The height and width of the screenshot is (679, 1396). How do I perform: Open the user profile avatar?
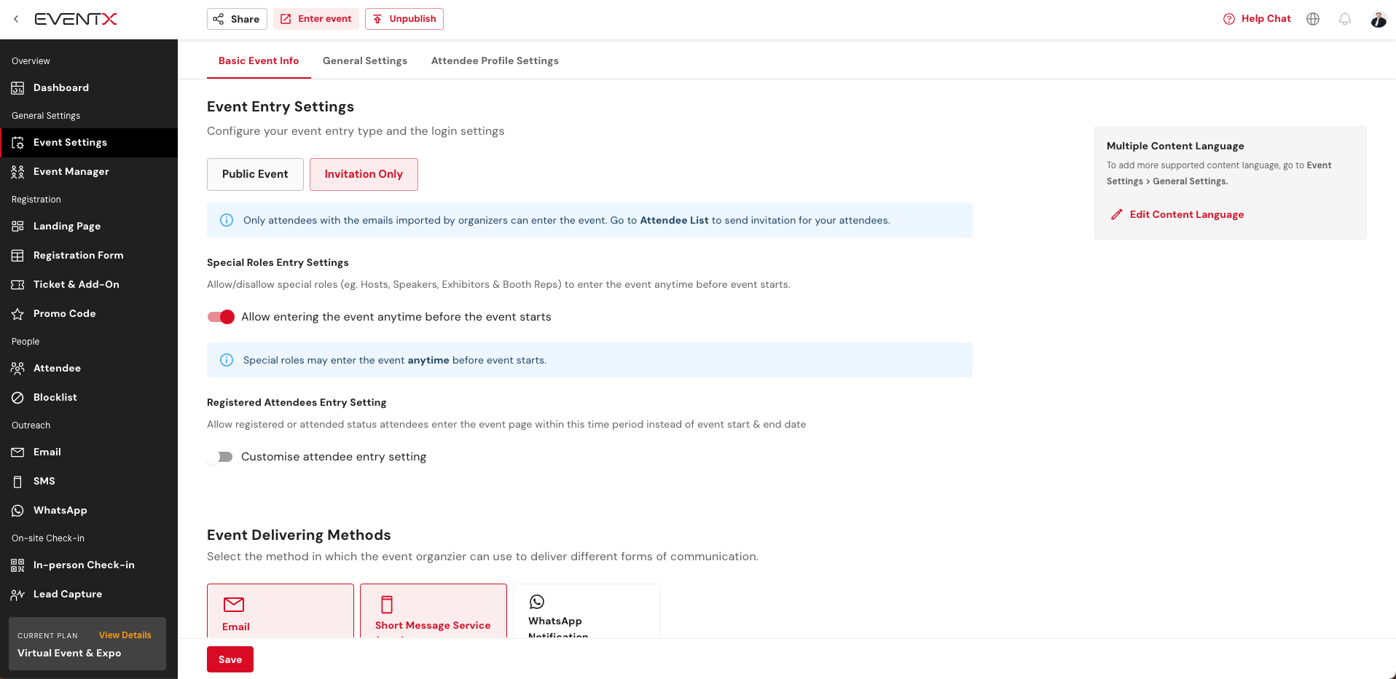coord(1378,19)
